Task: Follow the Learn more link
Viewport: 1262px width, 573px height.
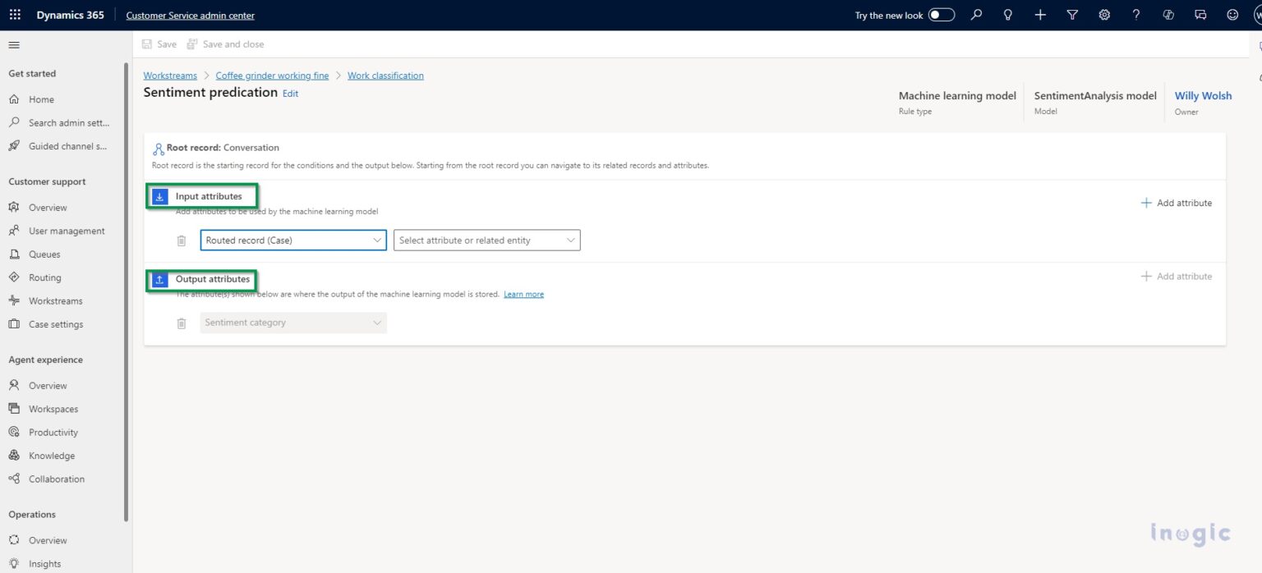Action: click(x=523, y=295)
